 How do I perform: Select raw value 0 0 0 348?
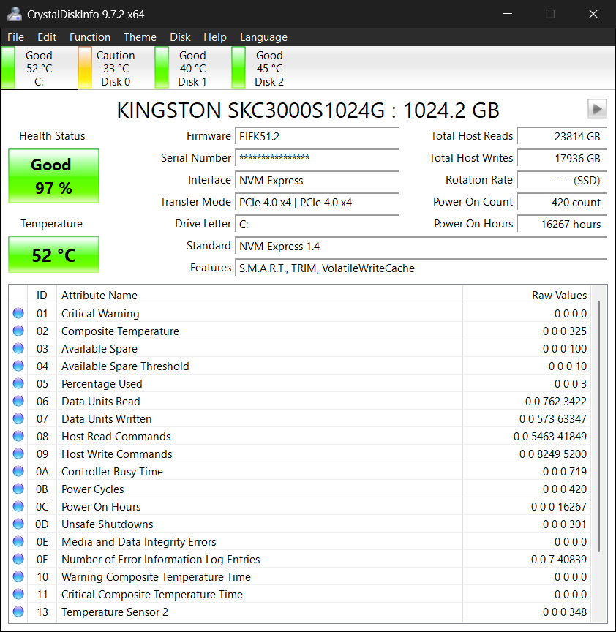(564, 612)
